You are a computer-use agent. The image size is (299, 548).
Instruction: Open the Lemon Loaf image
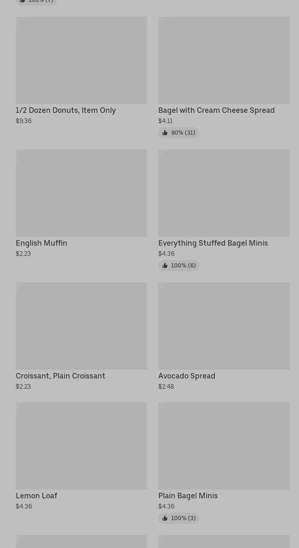pyautogui.click(x=81, y=446)
